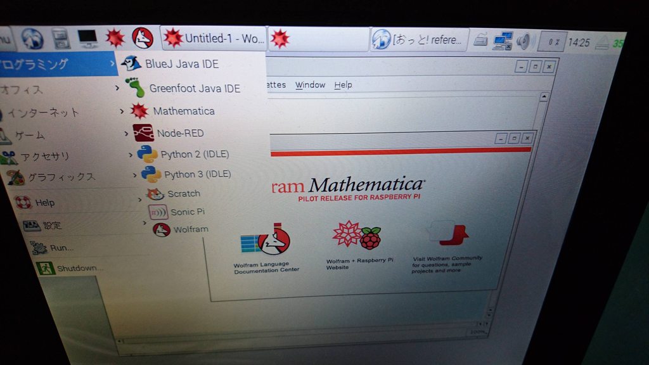Switch to the unnamed Mathematica taskbar window

318,39
